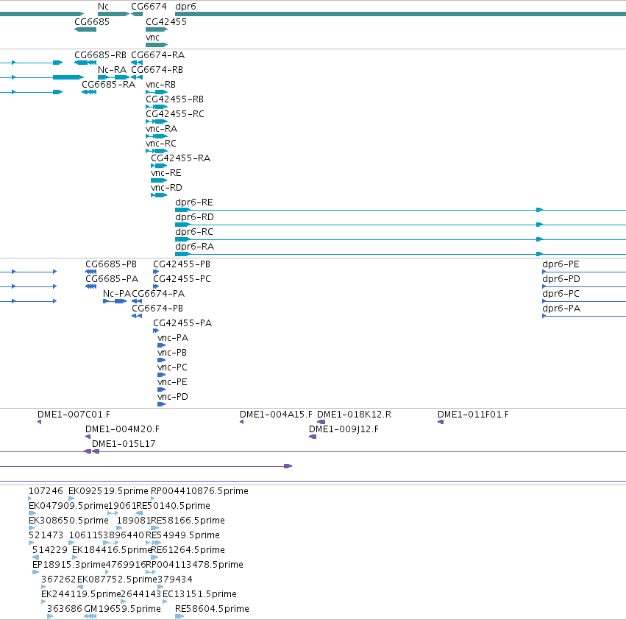
Task: Select EST label GM19659.5prime
Action: (123, 609)
